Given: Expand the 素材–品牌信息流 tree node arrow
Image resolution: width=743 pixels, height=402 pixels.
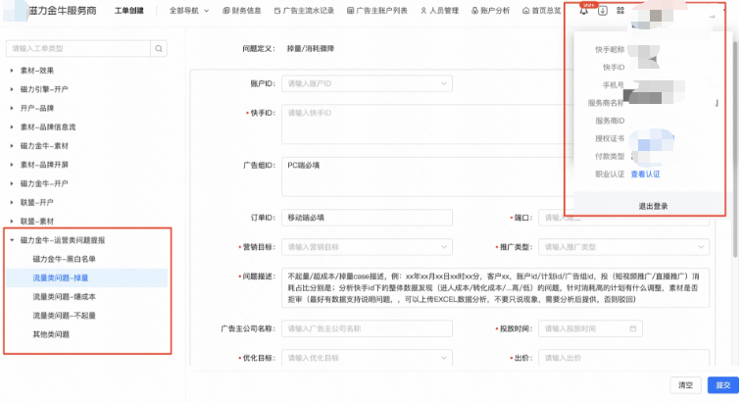Looking at the screenshot, I should point(12,127).
